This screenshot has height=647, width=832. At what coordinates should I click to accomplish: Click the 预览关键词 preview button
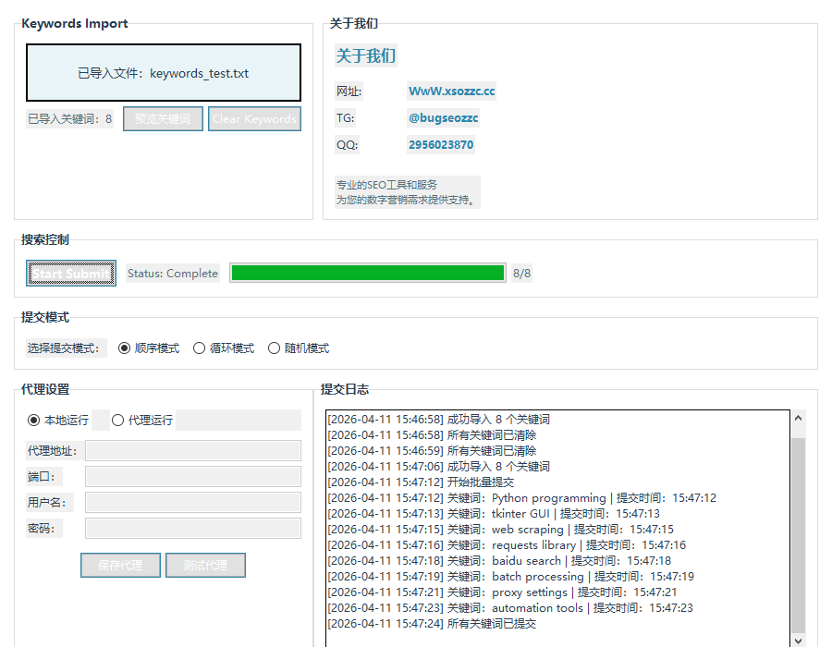point(163,119)
